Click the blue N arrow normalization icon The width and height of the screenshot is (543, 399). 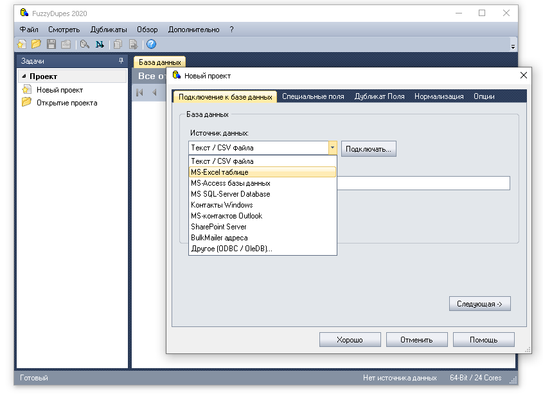(100, 44)
